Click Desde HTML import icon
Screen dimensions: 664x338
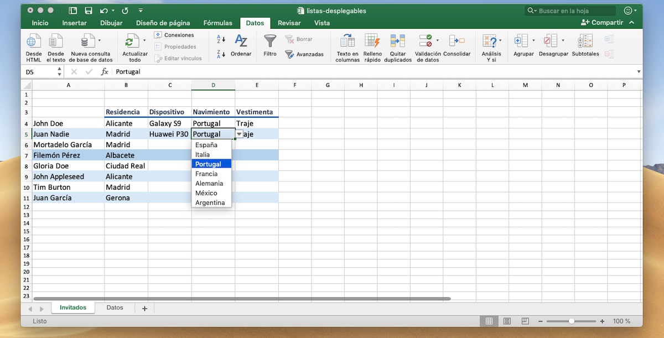coord(34,41)
